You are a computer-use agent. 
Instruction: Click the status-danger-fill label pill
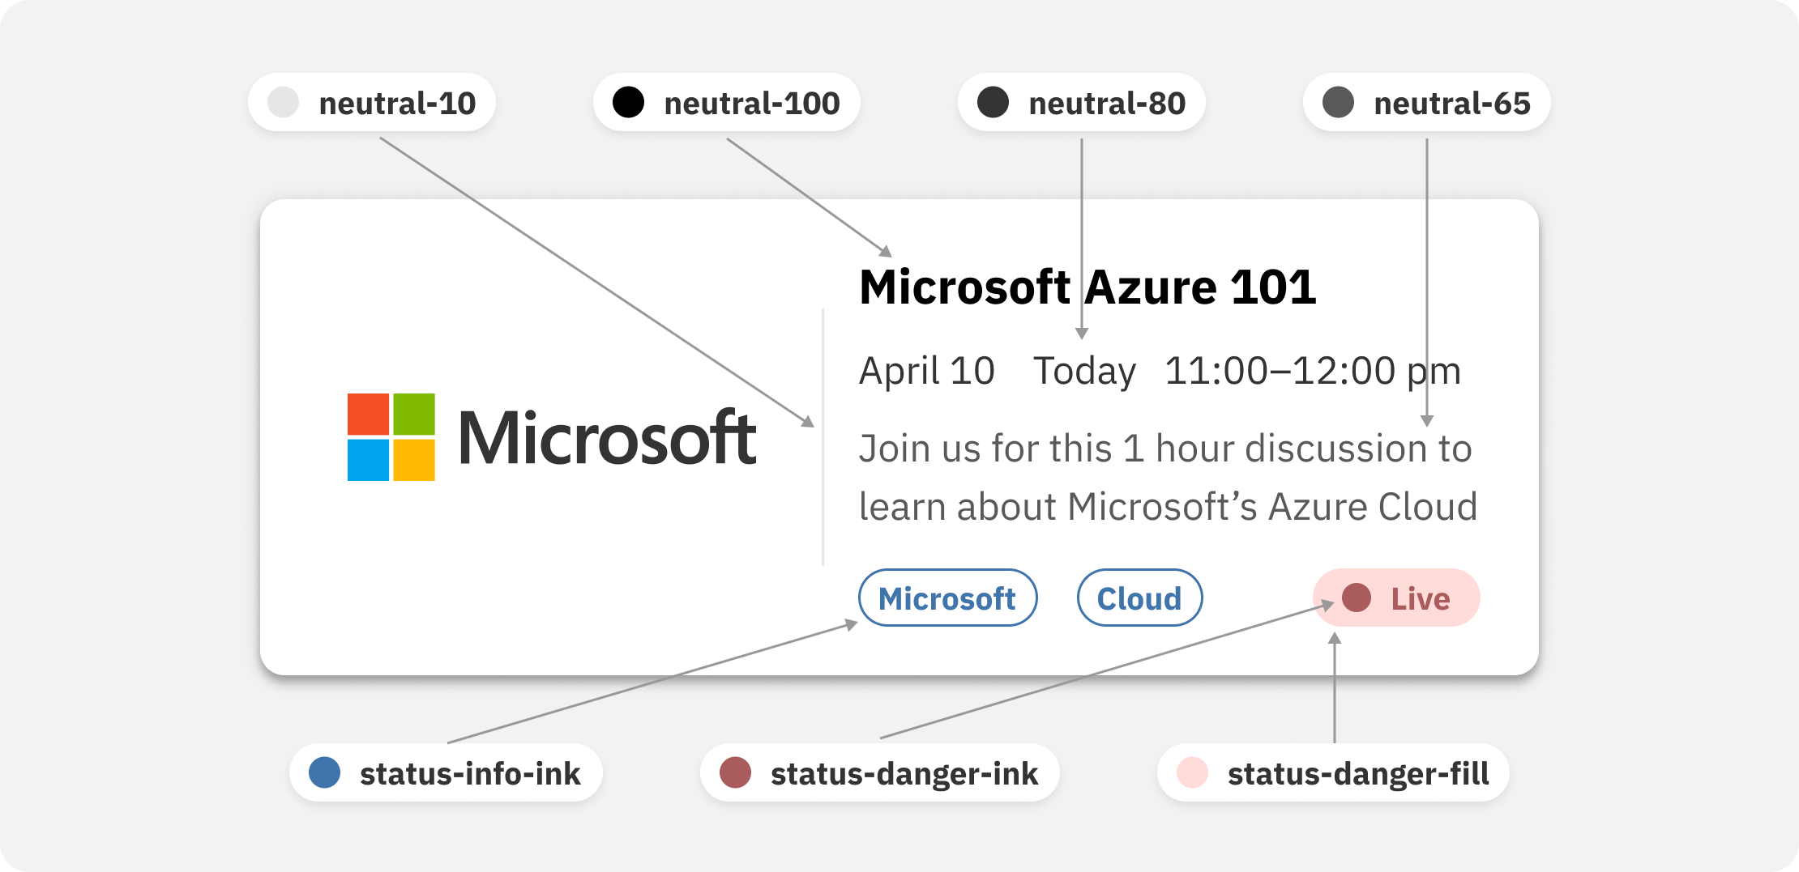click(1333, 772)
